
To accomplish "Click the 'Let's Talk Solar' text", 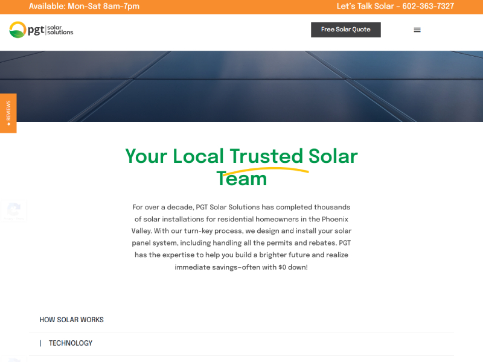I will click(365, 7).
